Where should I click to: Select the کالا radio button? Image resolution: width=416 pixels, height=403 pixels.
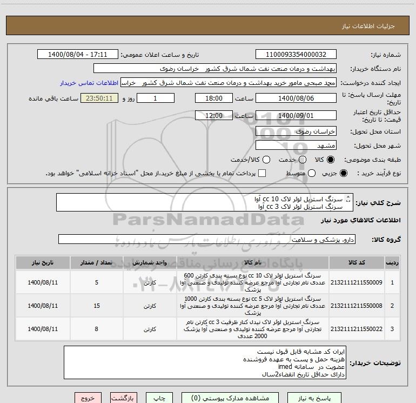[331, 160]
